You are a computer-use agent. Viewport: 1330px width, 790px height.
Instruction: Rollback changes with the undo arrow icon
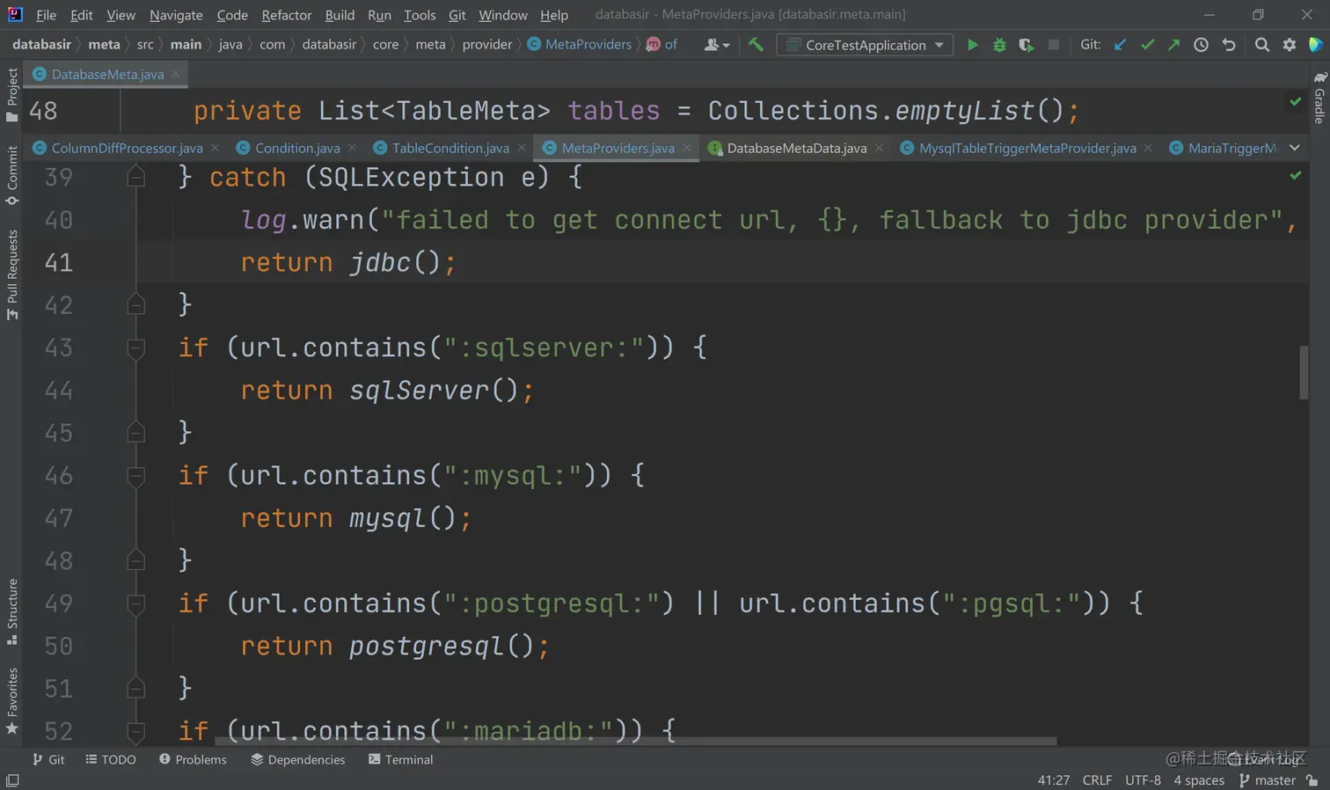(1229, 45)
